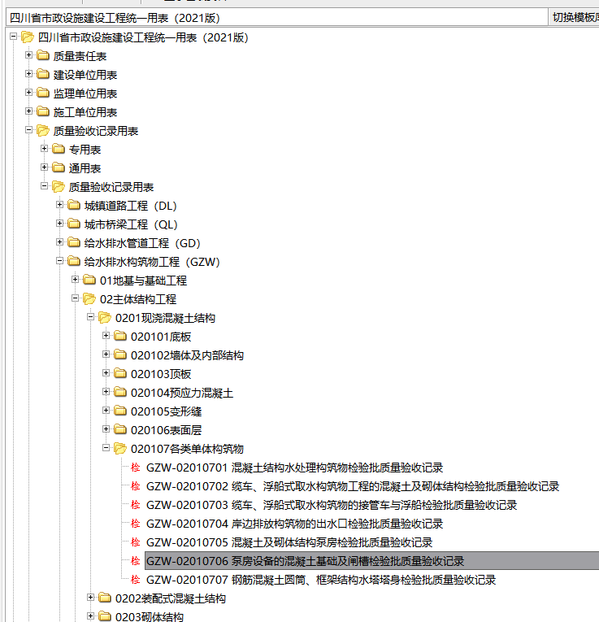
Task: Expand the 给水排水管道工程 (GD) node
Action: pos(59,242)
